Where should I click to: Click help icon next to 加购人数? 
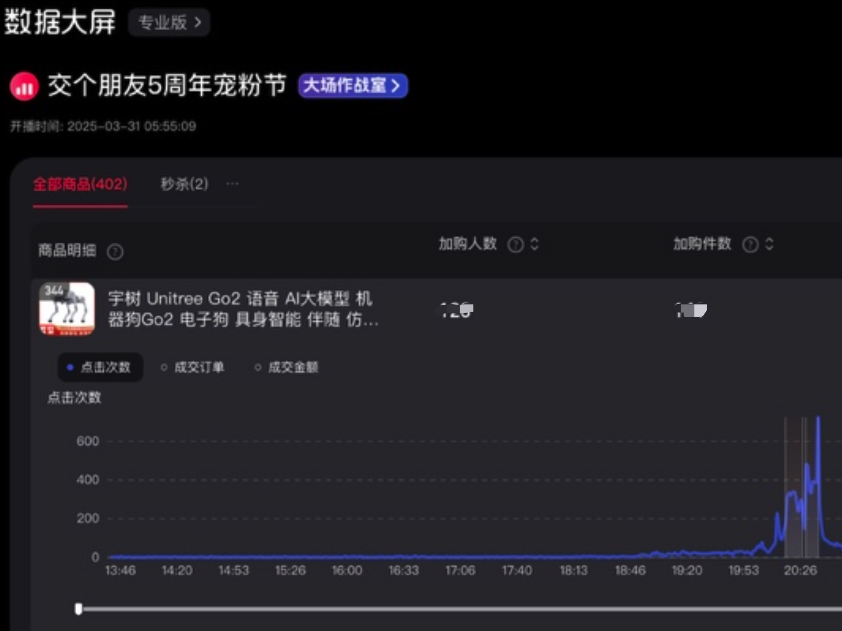coord(515,245)
